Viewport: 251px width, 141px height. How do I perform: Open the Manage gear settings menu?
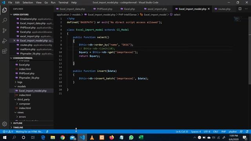pyautogui.click(x=4, y=124)
